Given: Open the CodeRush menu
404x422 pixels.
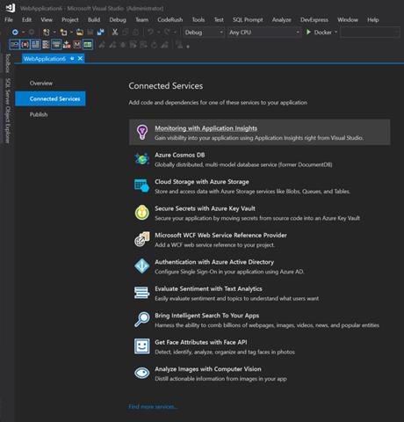Looking at the screenshot, I should 170,19.
